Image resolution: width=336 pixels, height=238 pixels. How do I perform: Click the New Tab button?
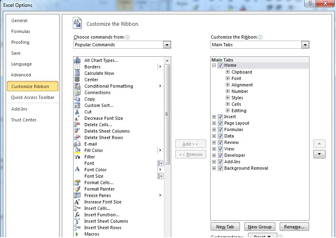pos(225,227)
